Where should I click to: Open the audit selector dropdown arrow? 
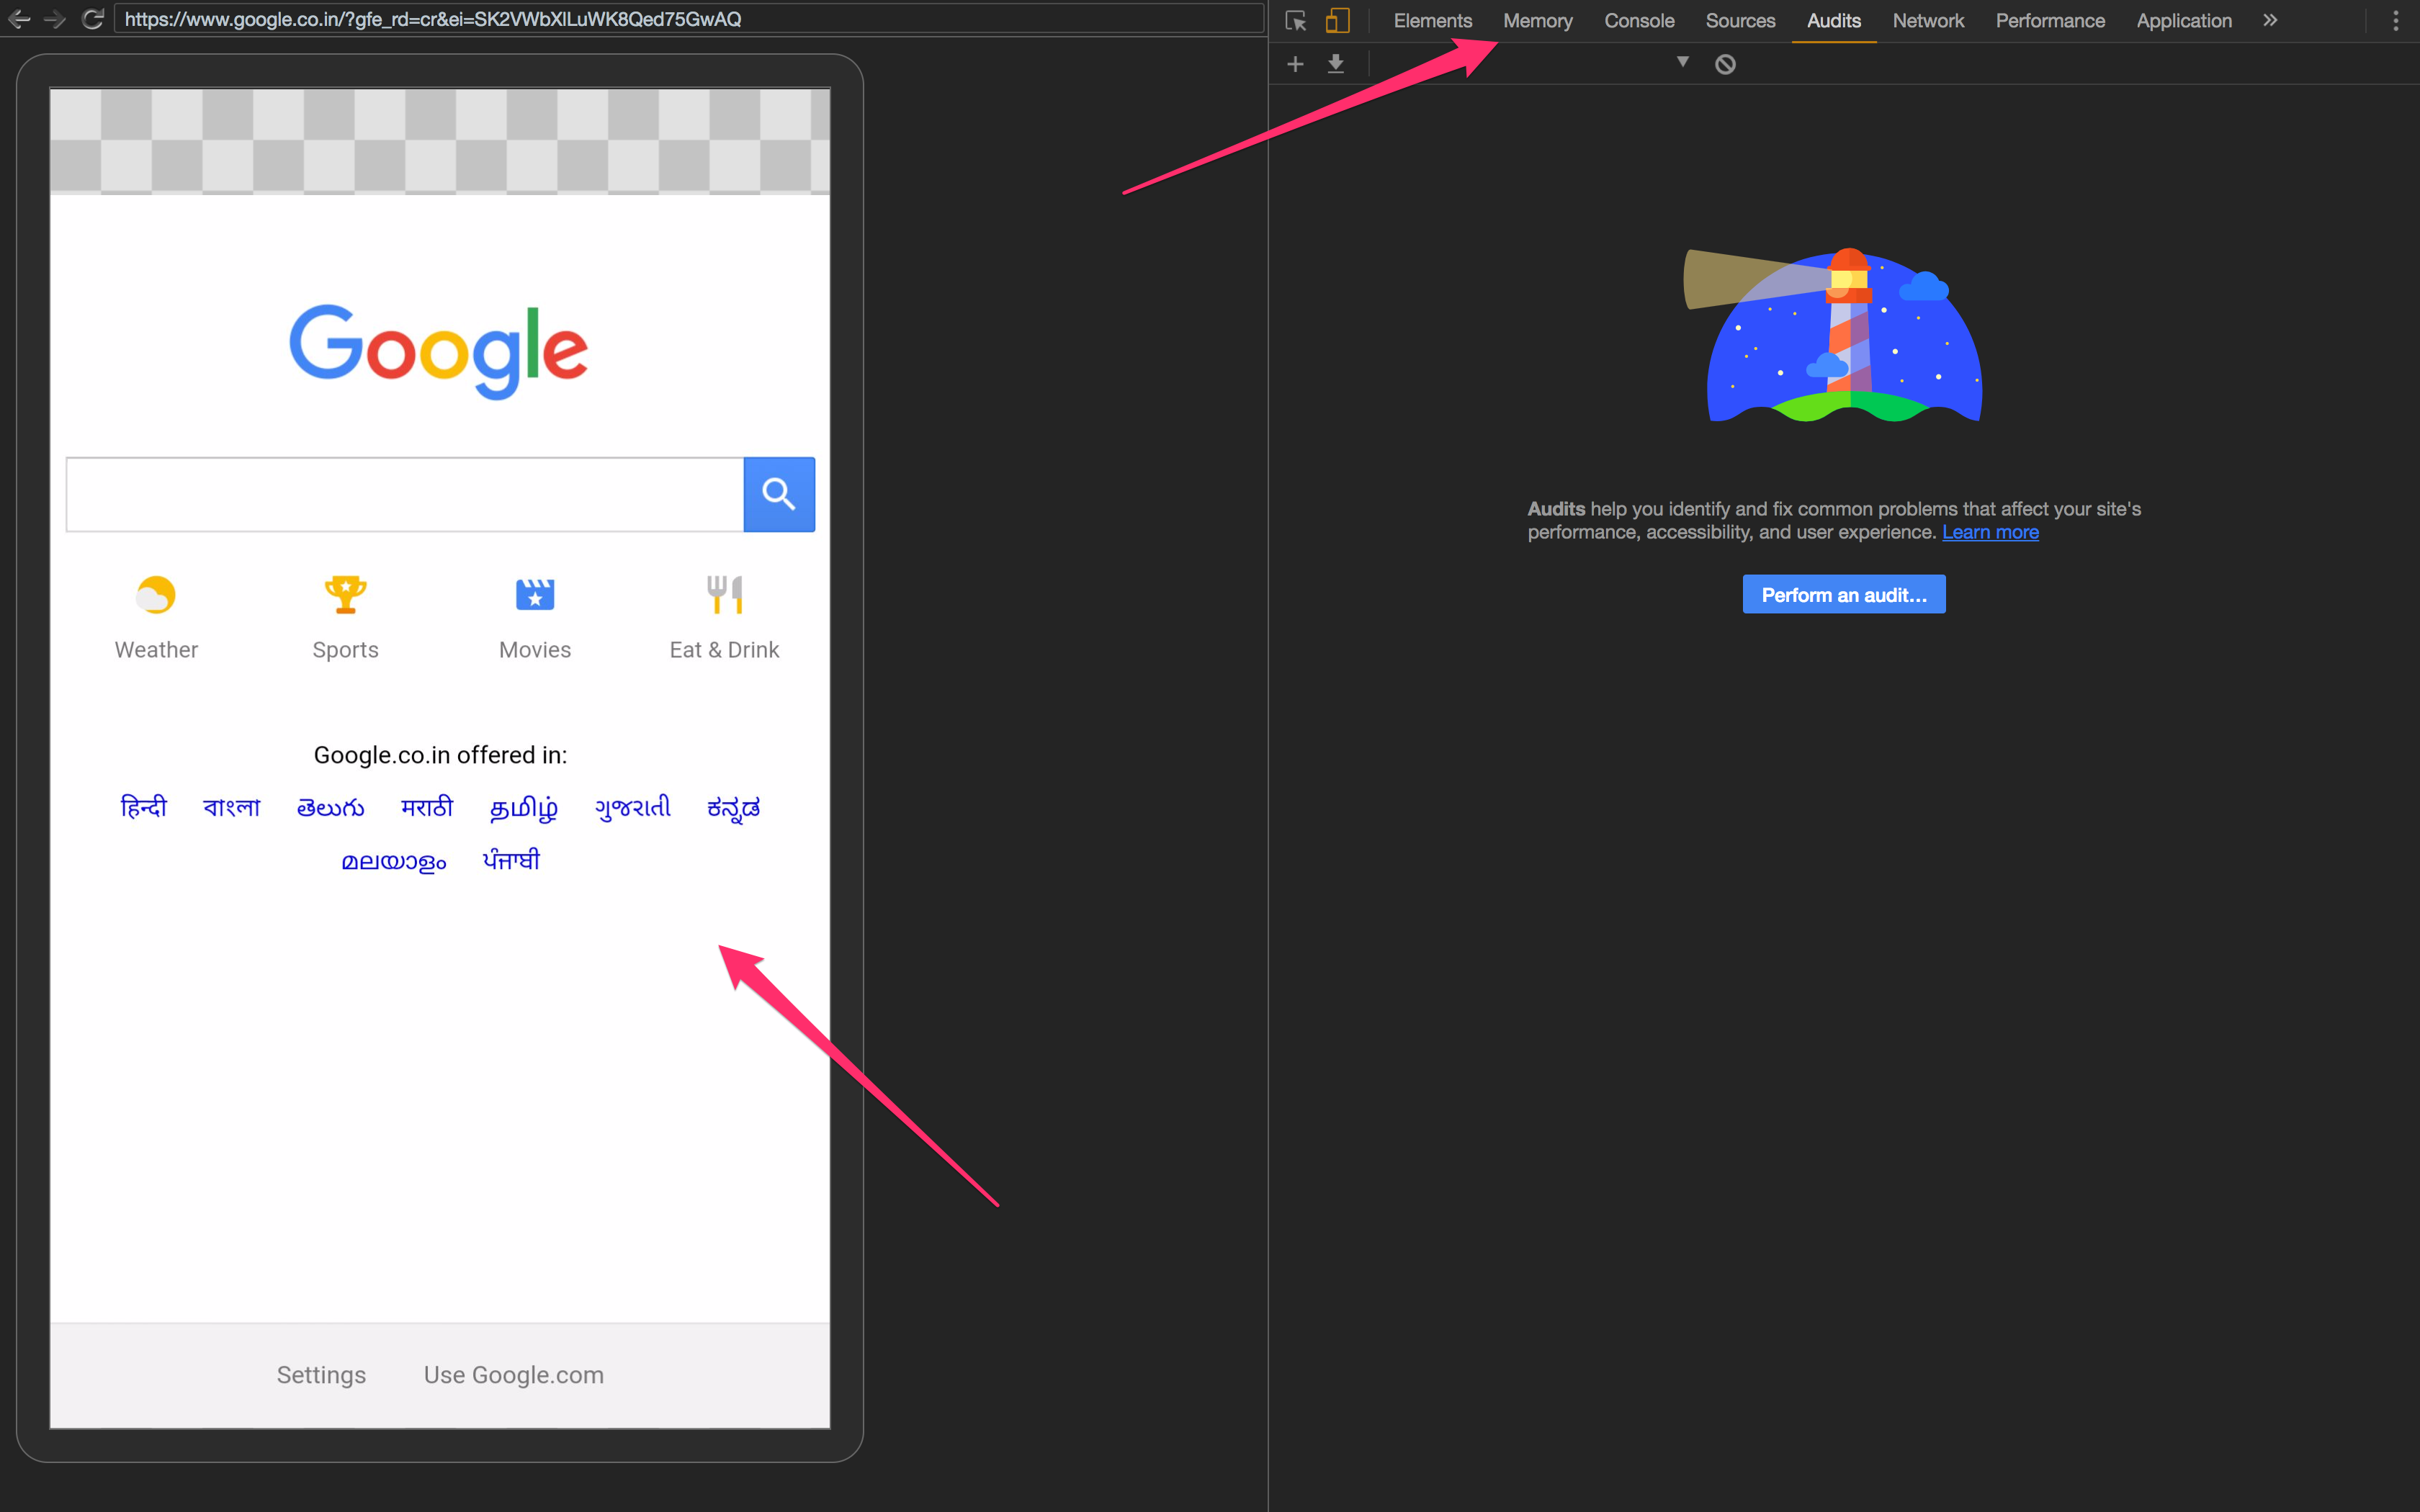[1683, 62]
